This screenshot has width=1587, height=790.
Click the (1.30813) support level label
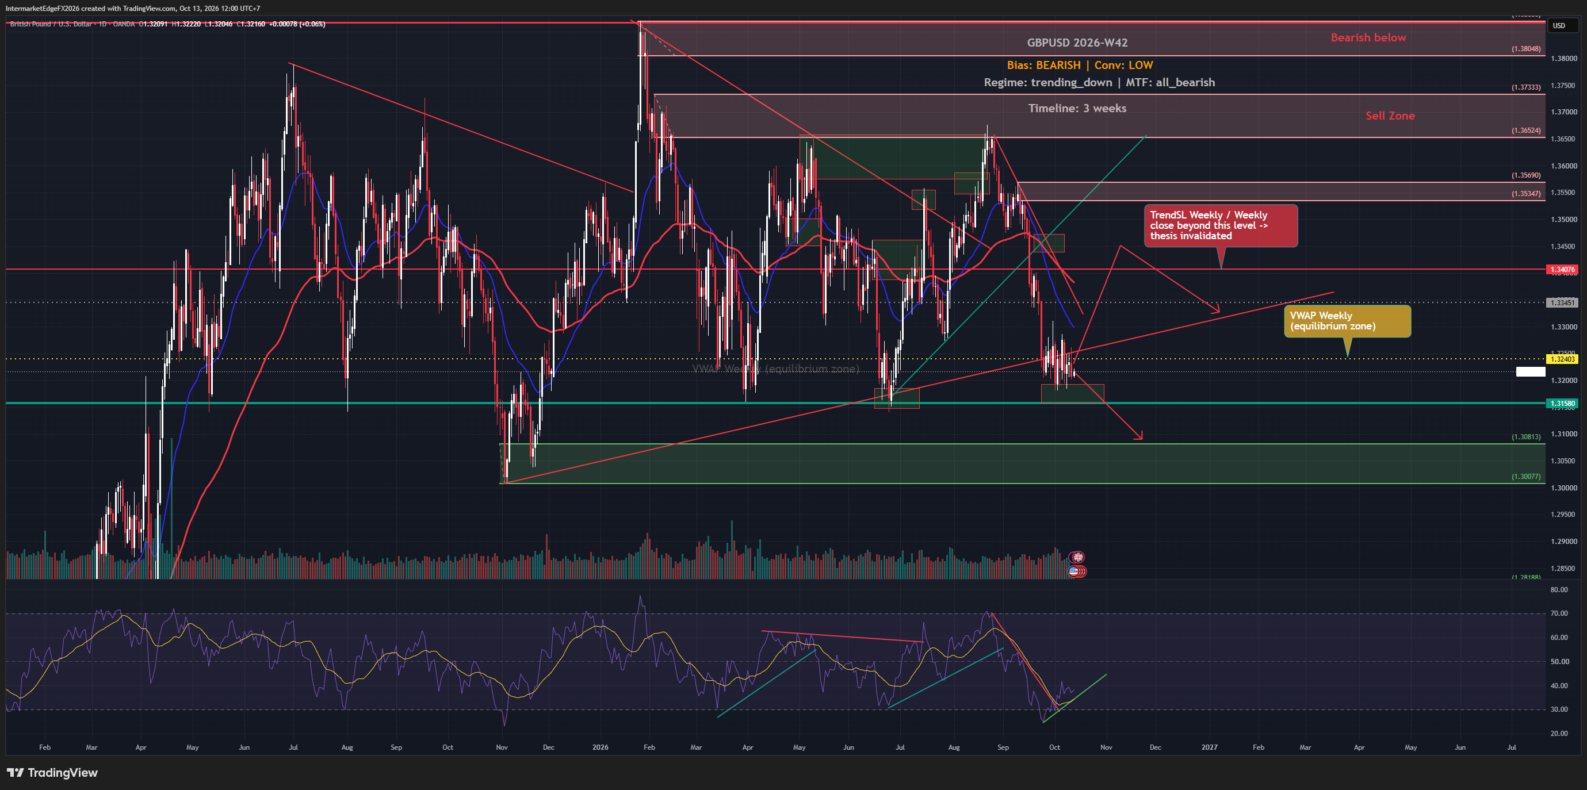(x=1525, y=437)
